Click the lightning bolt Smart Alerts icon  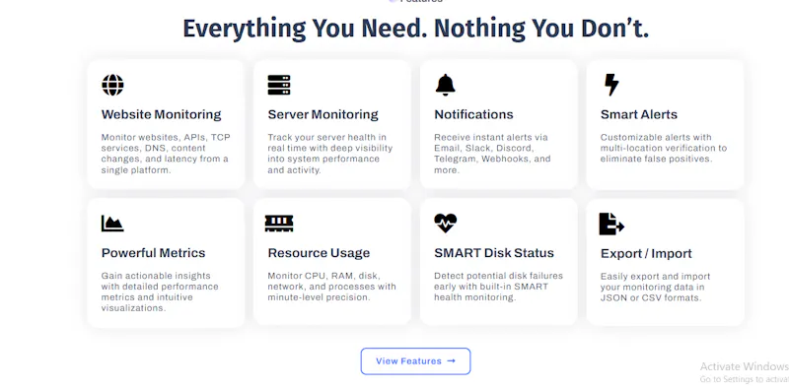pyautogui.click(x=610, y=85)
